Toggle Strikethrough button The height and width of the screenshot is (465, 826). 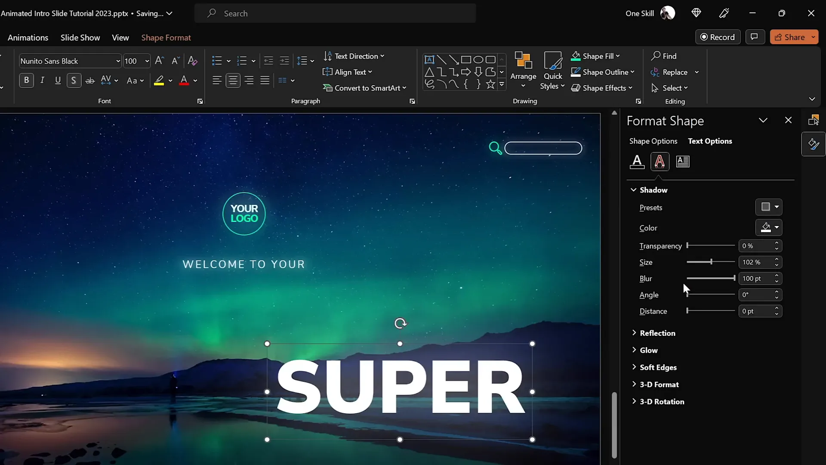point(89,80)
